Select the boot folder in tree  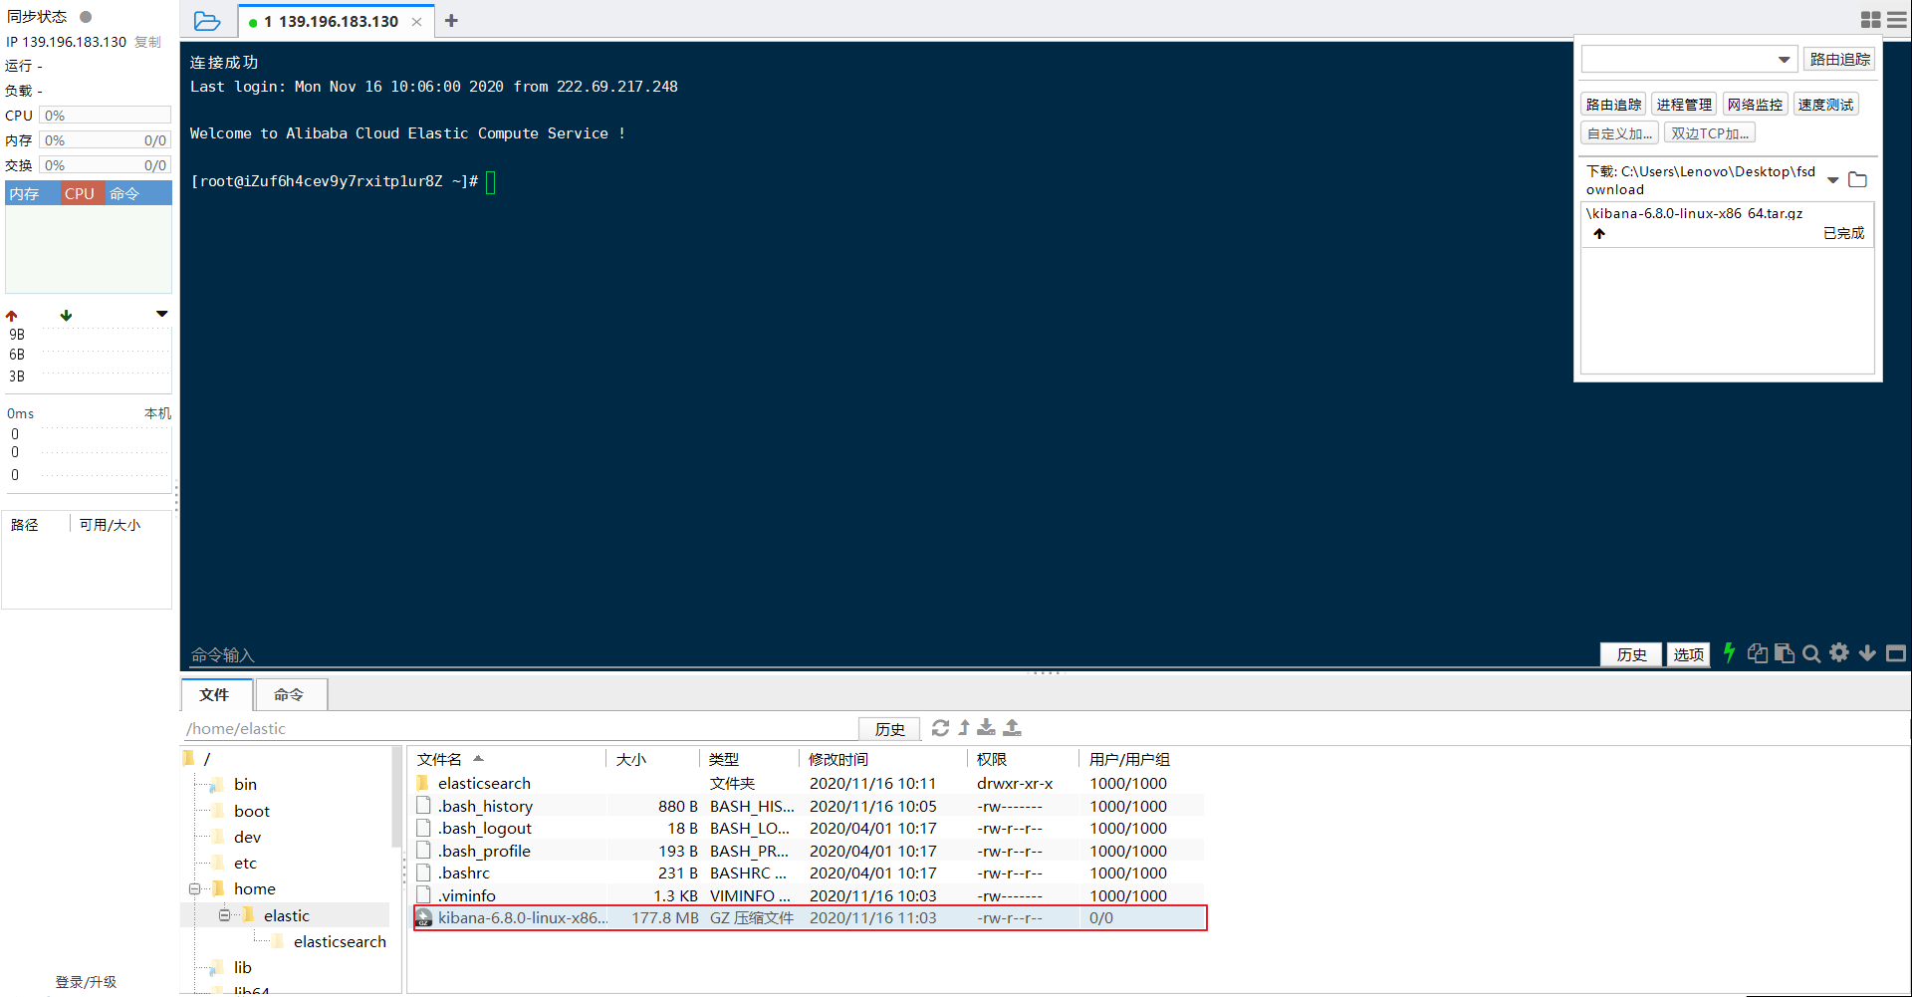(x=251, y=811)
